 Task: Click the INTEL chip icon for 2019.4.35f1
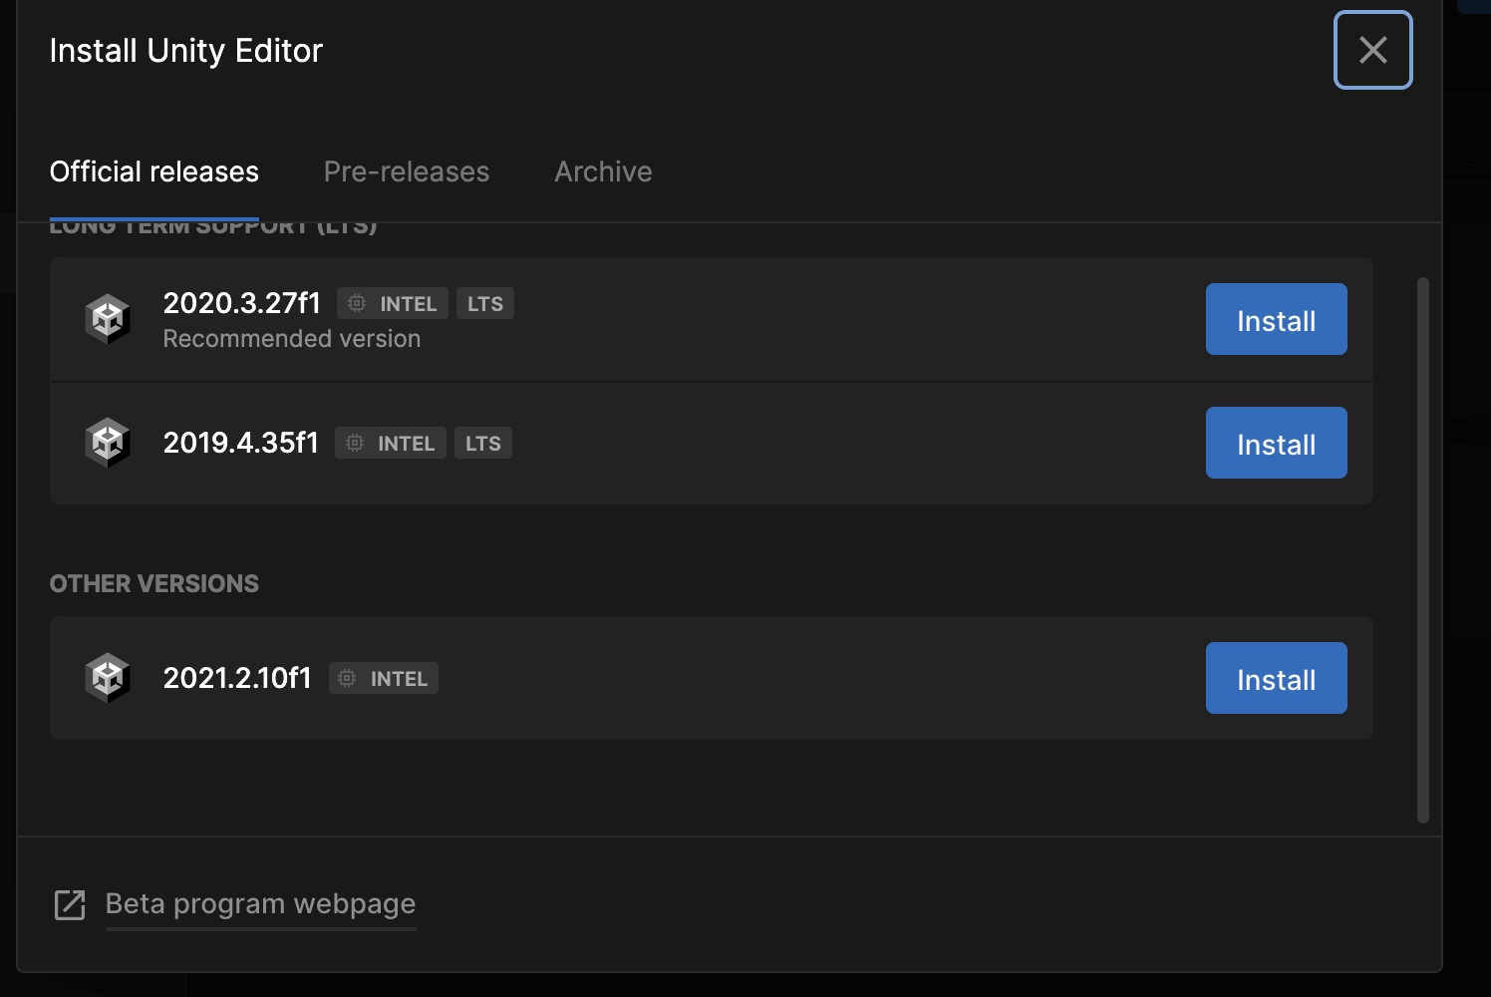point(354,443)
